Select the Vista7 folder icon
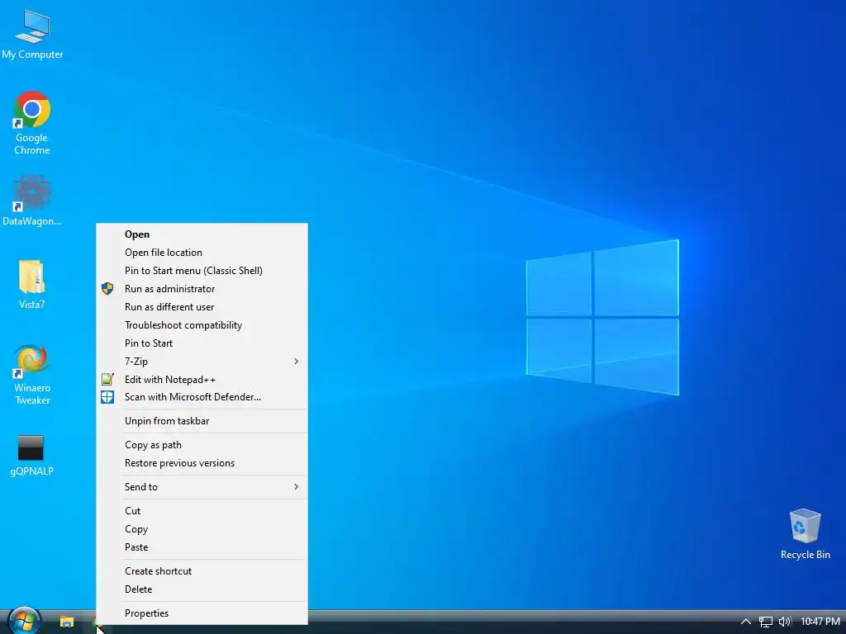This screenshot has height=634, width=846. [32, 284]
